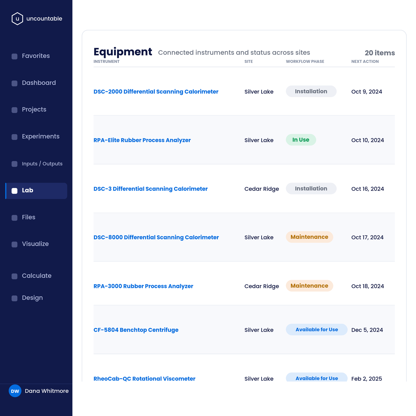Open RPA-3000 Rubber Process Analyzer link
The width and height of the screenshot is (416, 416).
(143, 286)
